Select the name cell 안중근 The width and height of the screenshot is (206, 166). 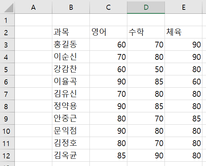71,119
